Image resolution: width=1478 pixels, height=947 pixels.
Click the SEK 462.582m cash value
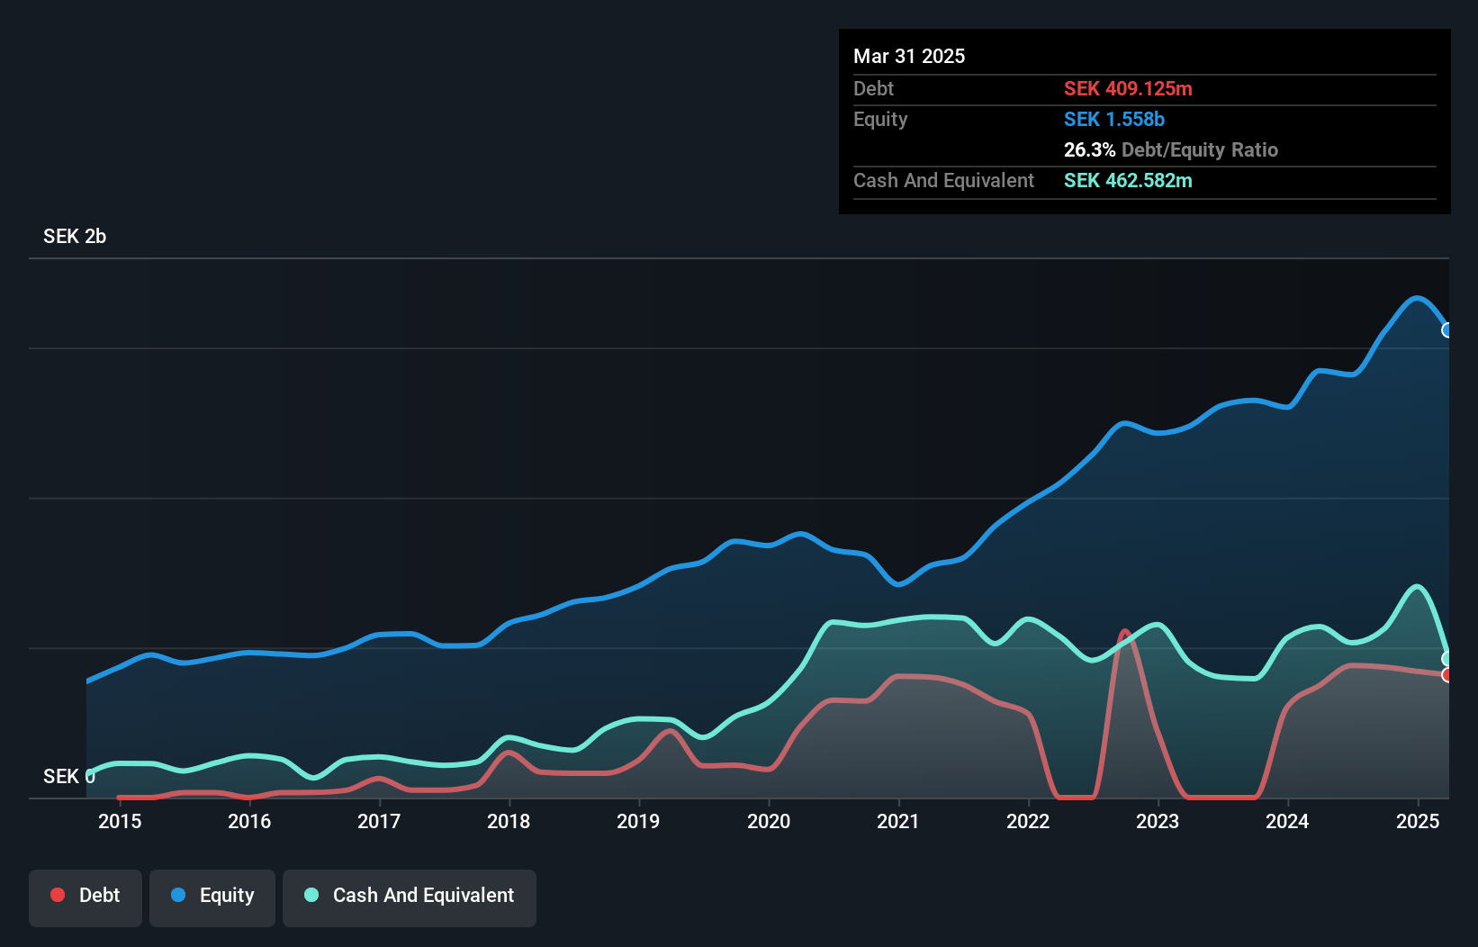click(1128, 180)
